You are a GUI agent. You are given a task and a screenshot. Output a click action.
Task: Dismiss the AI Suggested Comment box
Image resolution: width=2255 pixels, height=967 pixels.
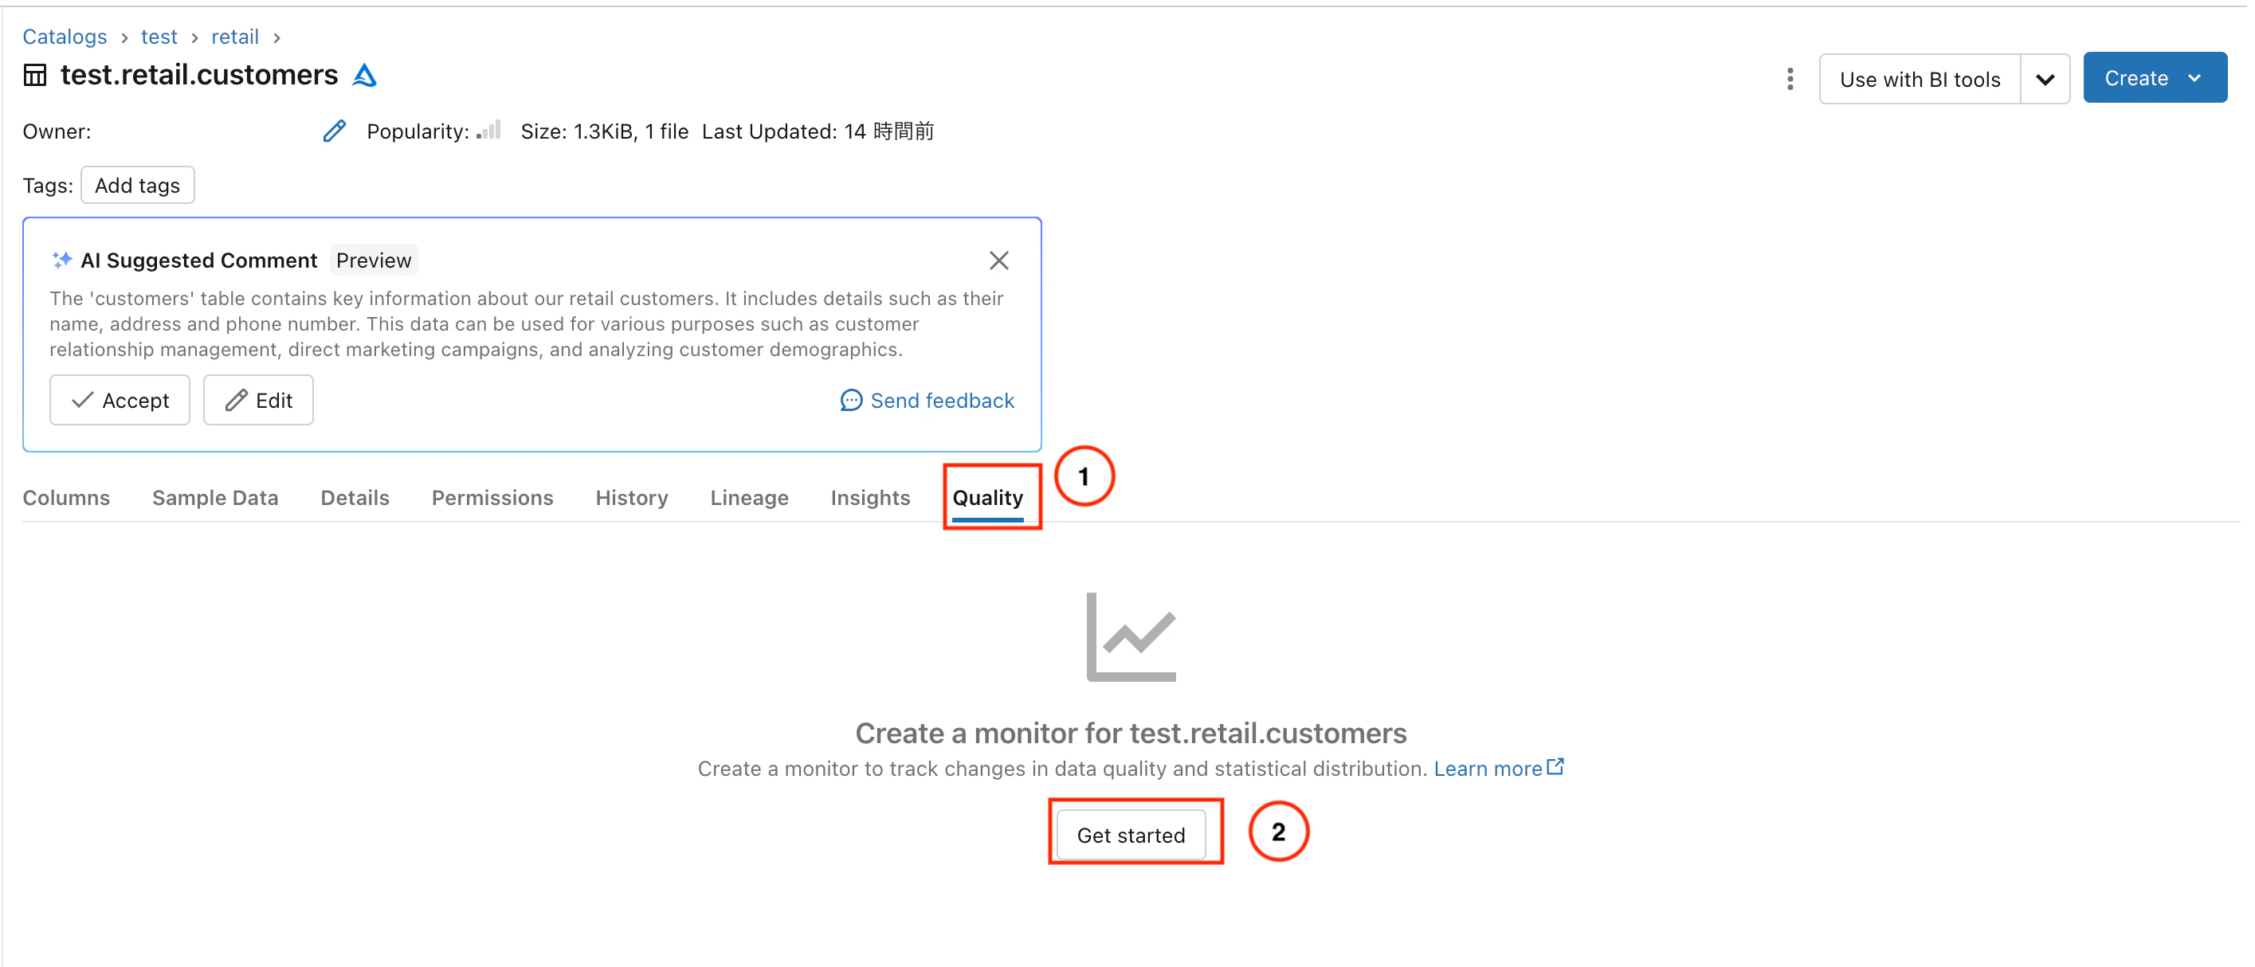click(x=998, y=260)
